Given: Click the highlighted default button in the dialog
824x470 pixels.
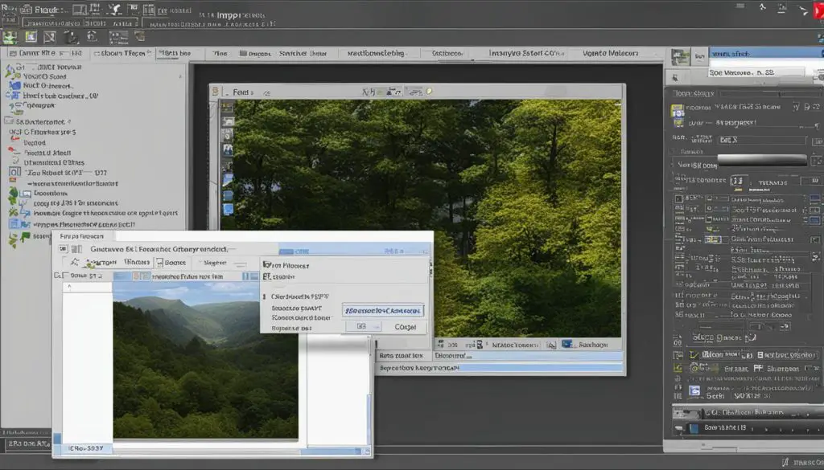Looking at the screenshot, I should [382, 310].
